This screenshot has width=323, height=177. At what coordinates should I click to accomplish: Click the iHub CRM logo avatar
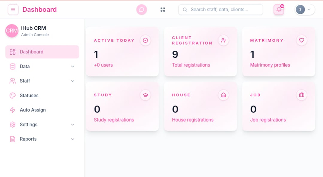[x=12, y=31]
